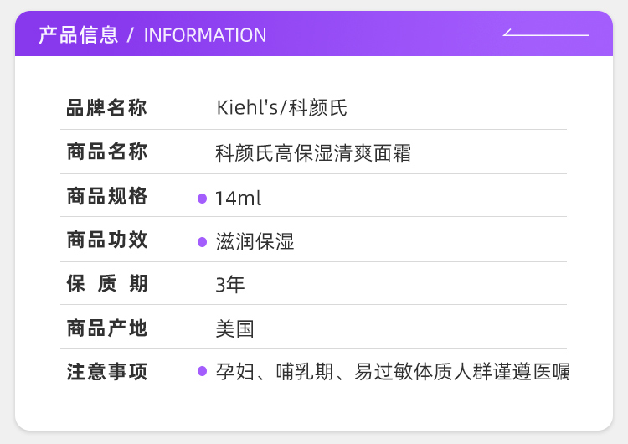The image size is (628, 444).
Task: Select the 14ml specification value
Action: tap(239, 199)
